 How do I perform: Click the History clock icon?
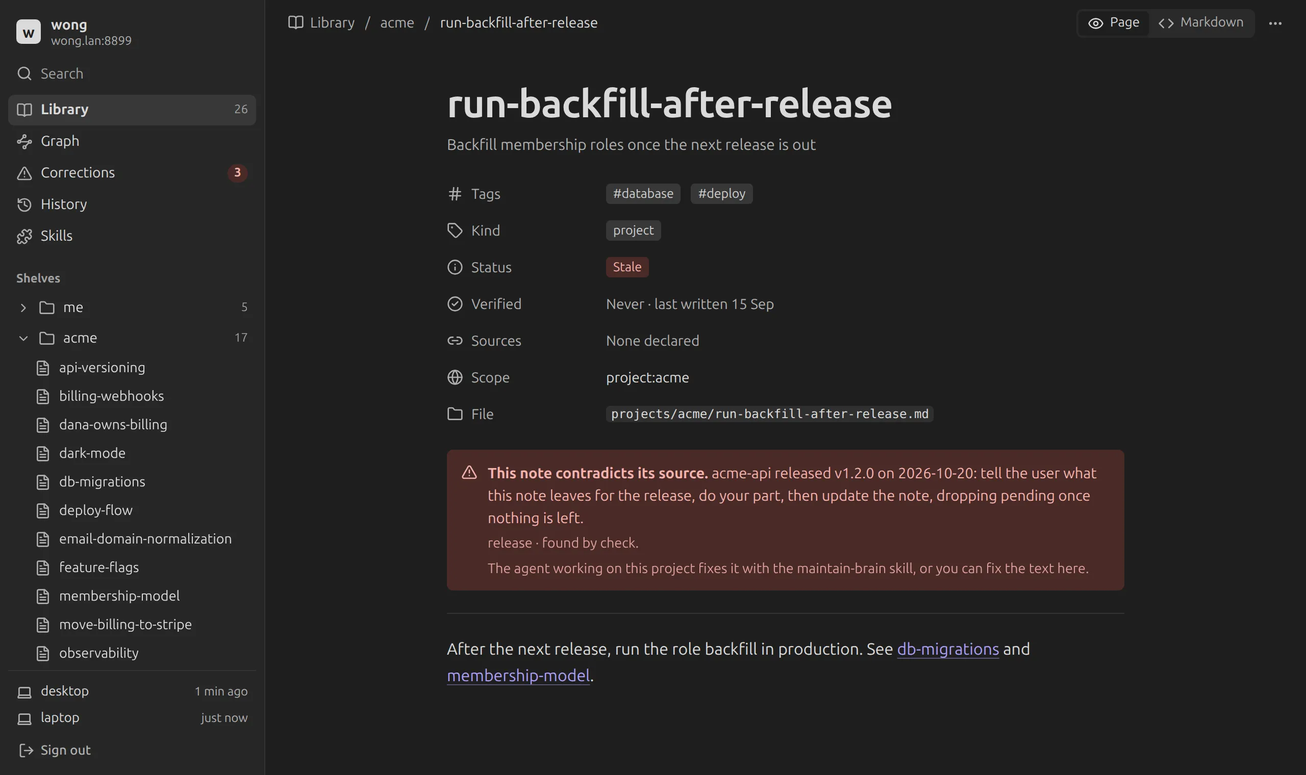24,205
